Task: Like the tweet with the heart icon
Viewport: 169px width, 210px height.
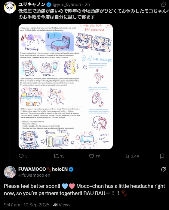Action: click(91, 156)
